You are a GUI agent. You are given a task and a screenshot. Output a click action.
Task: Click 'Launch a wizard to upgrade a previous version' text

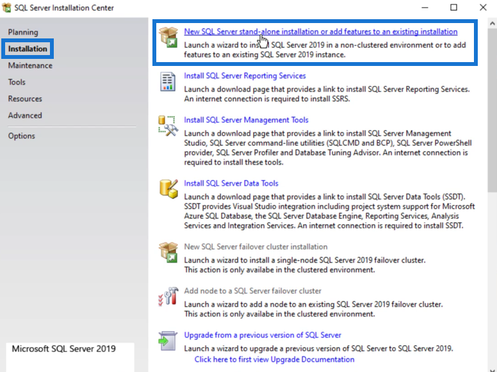click(x=318, y=348)
